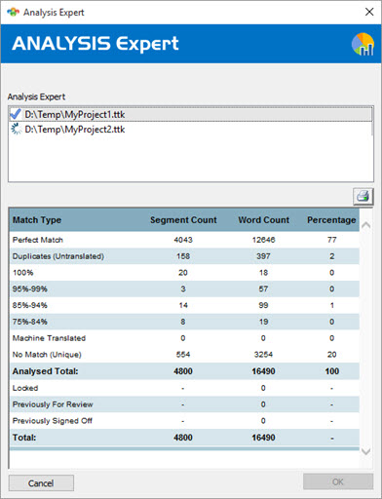Select the Previously Signed Off row label
The width and height of the screenshot is (382, 499).
coord(53,421)
